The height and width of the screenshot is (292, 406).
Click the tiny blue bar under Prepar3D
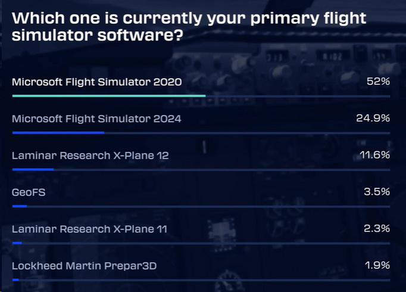click(x=15, y=279)
